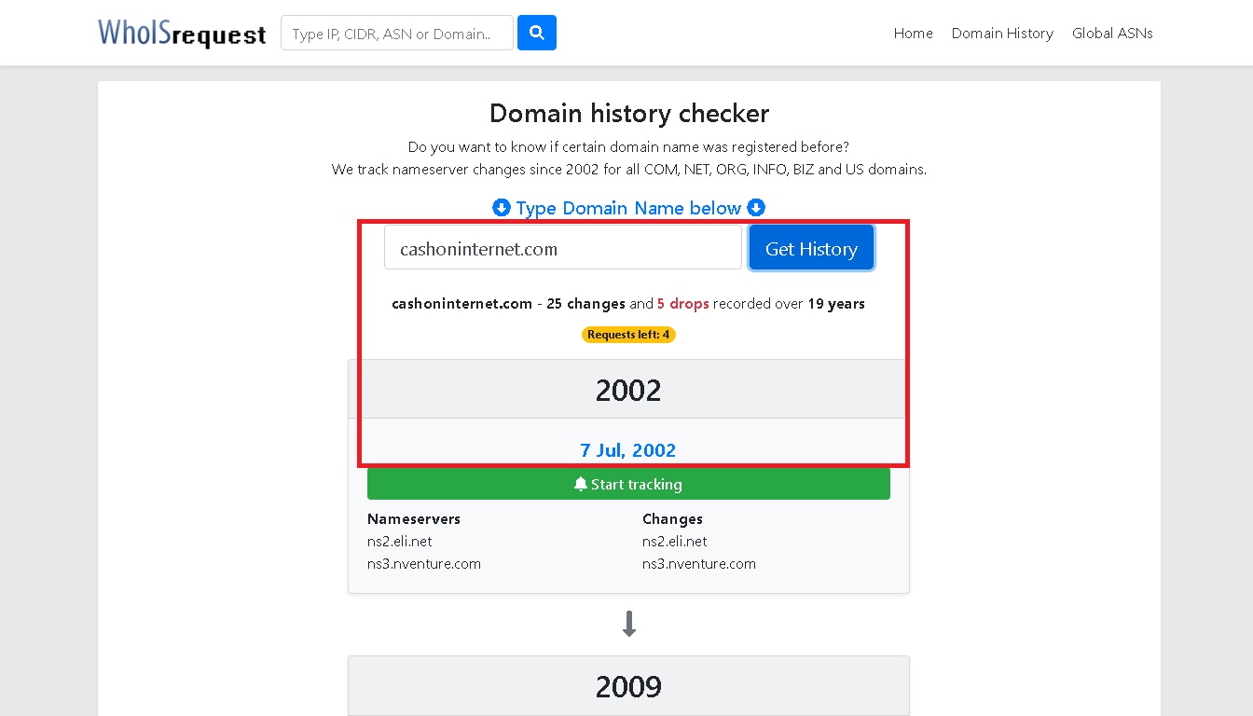Click the green Start tracking button

[x=628, y=484]
